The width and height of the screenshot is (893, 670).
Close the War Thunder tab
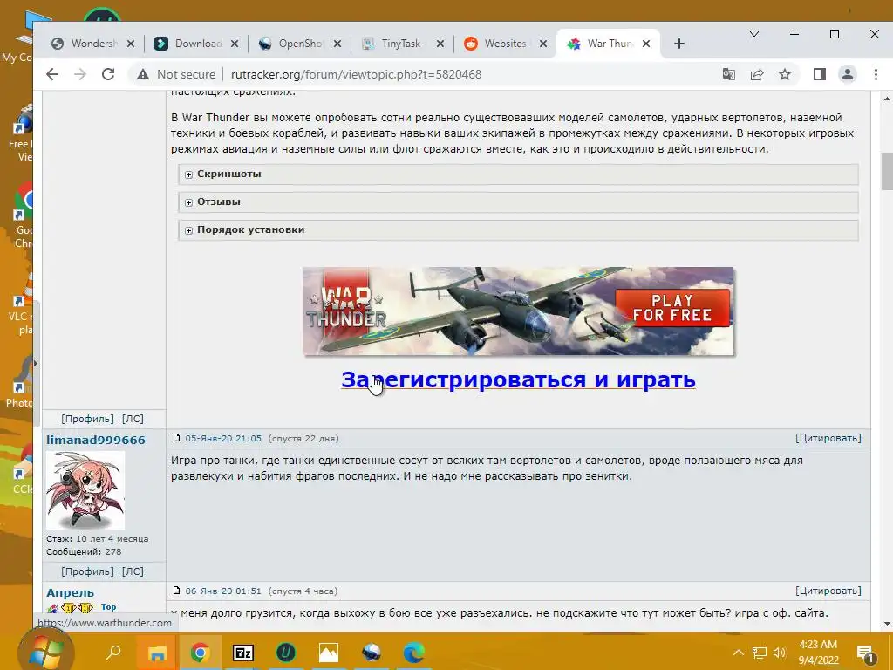646,44
